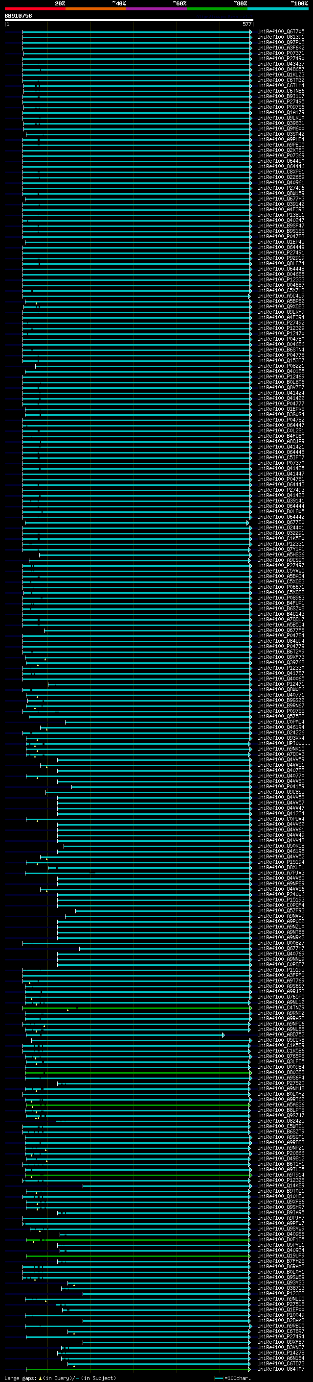Screen dimensions: 313x1382
Task: Select label UniRef100_Q3SA42
Action: tap(281, 134)
